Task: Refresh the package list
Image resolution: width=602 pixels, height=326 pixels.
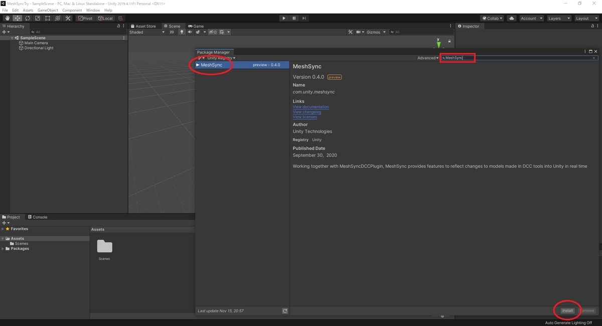Action: [x=285, y=311]
